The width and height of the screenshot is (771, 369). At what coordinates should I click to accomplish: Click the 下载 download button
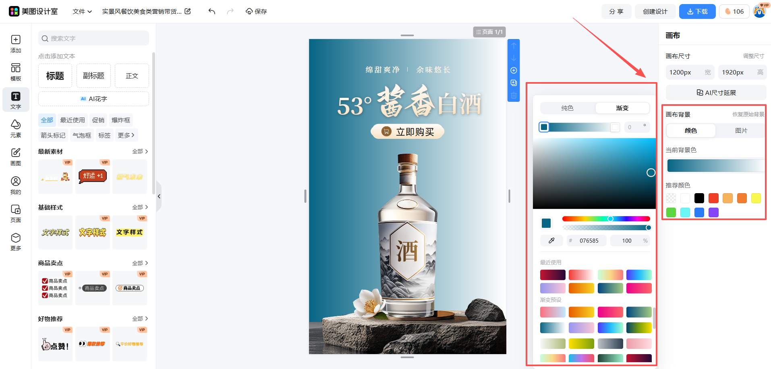coord(697,11)
